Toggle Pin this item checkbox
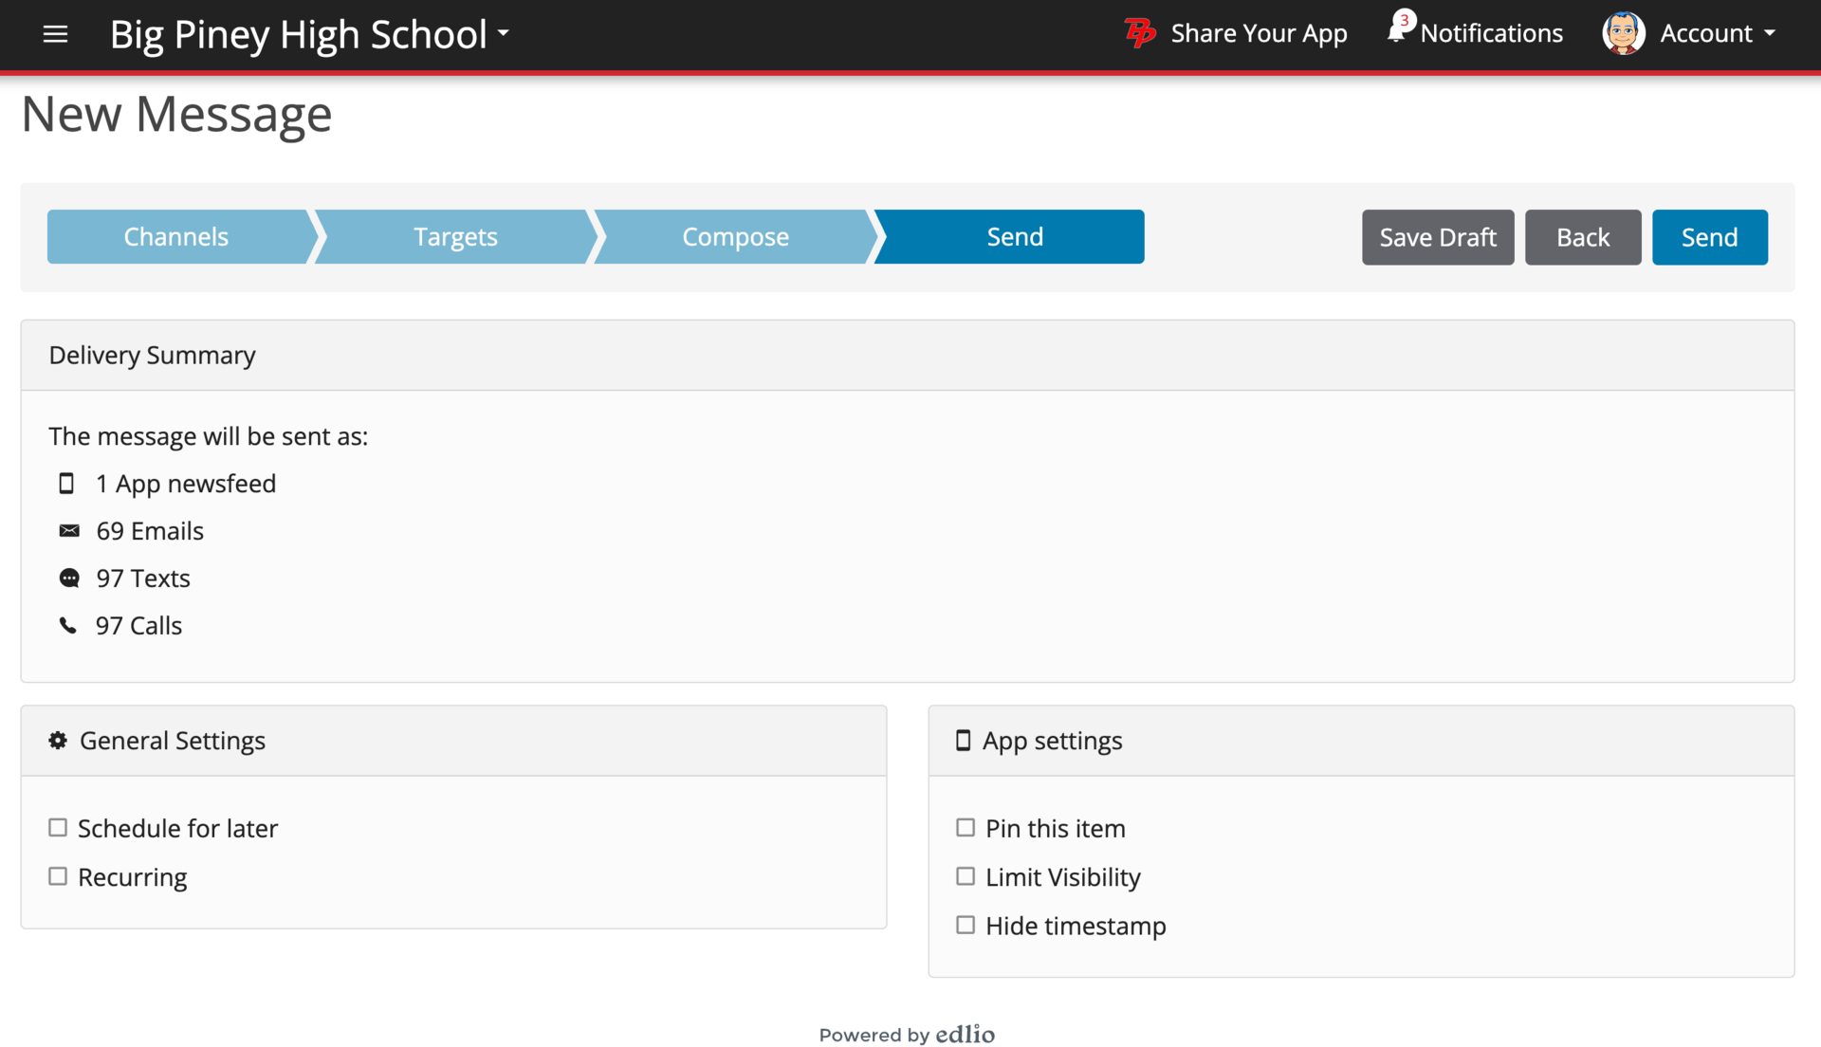This screenshot has height=1047, width=1821. click(x=966, y=828)
